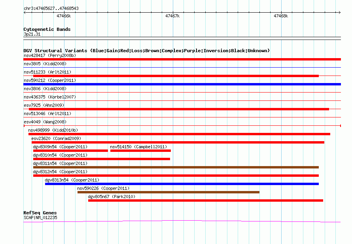Click the nsv436375 (Korbel2007) label
Screen dimensions: 352x244
point(50,97)
